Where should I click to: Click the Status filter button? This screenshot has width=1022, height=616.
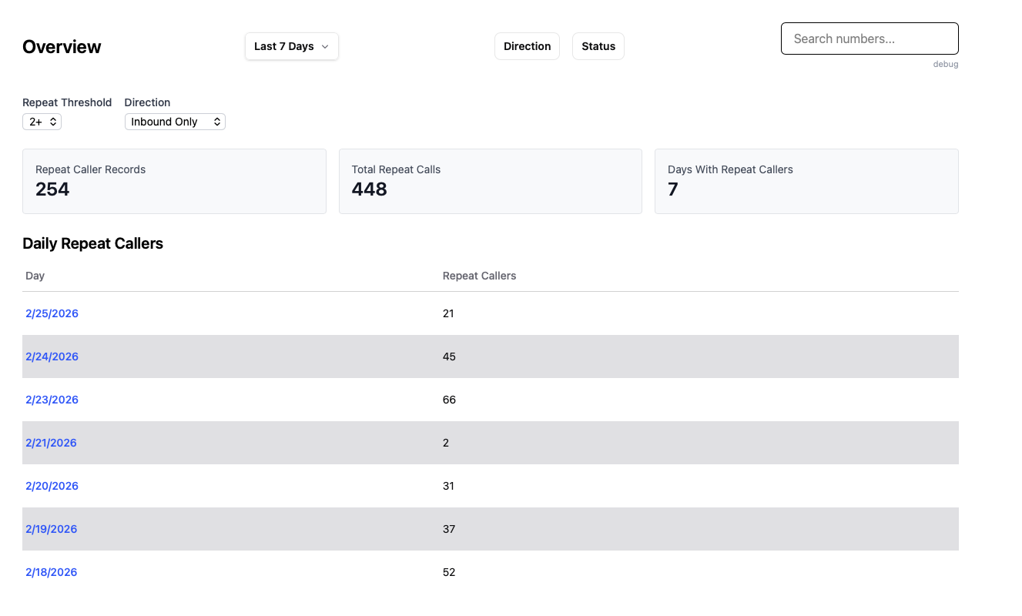pyautogui.click(x=598, y=46)
